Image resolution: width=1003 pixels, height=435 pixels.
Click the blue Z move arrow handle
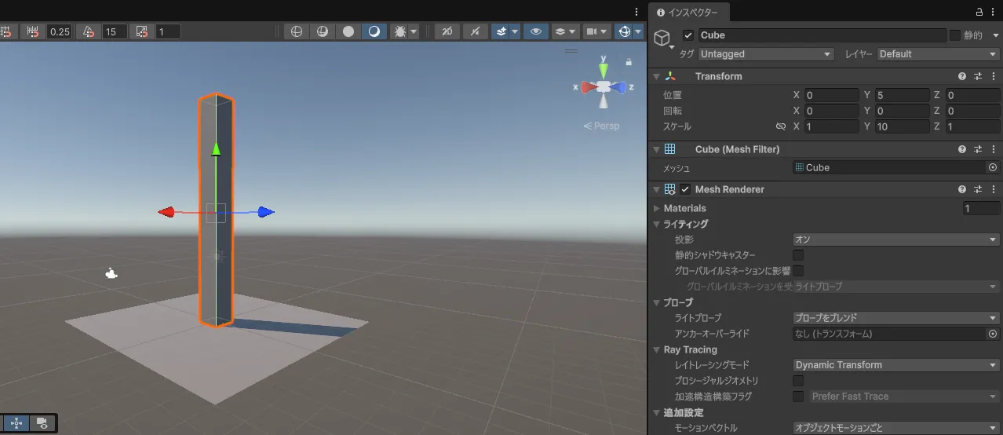point(266,212)
